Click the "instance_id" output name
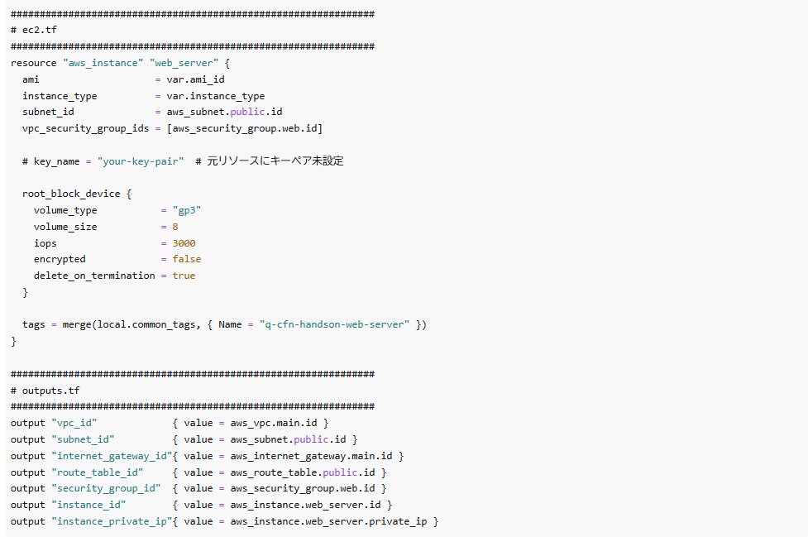Image resolution: width=808 pixels, height=537 pixels. 88,505
